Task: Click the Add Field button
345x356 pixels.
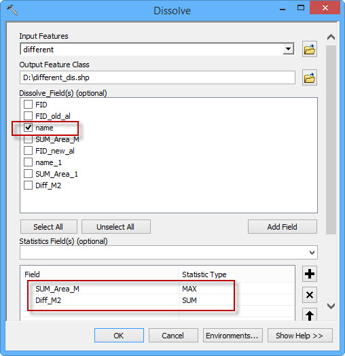Action: [282, 227]
